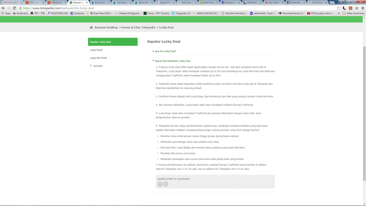Image resolution: width=366 pixels, height=206 pixels.
Task: Switch to the Xiaomi MI tab
Action: [x=144, y=2]
